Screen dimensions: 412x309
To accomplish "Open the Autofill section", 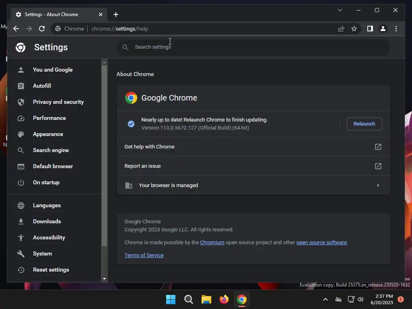I will [x=42, y=86].
